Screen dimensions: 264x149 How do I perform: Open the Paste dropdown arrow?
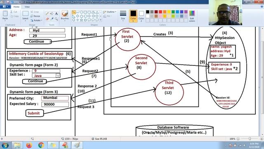(x=5, y=21)
